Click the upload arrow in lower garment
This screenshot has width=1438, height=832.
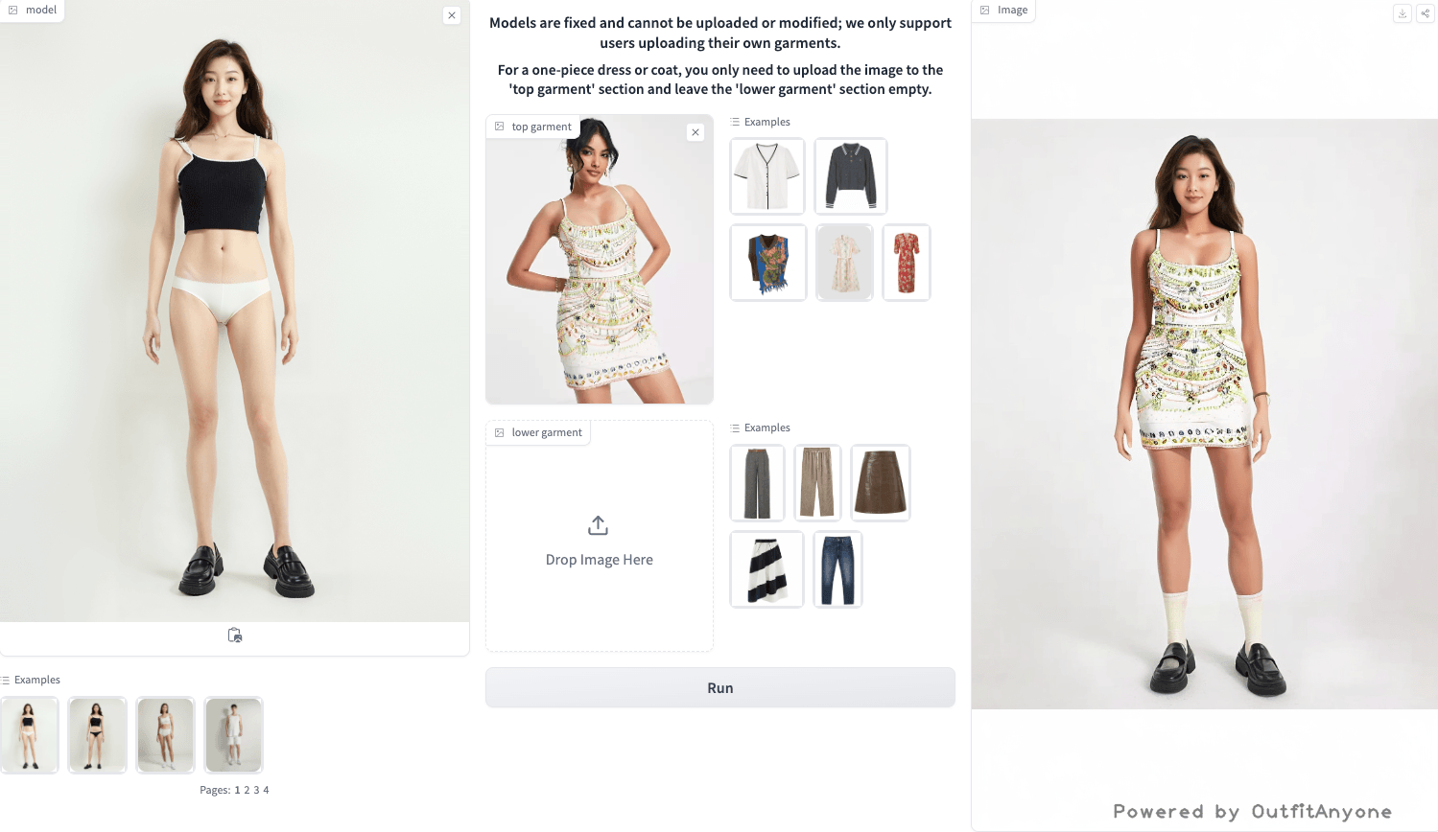tap(598, 525)
